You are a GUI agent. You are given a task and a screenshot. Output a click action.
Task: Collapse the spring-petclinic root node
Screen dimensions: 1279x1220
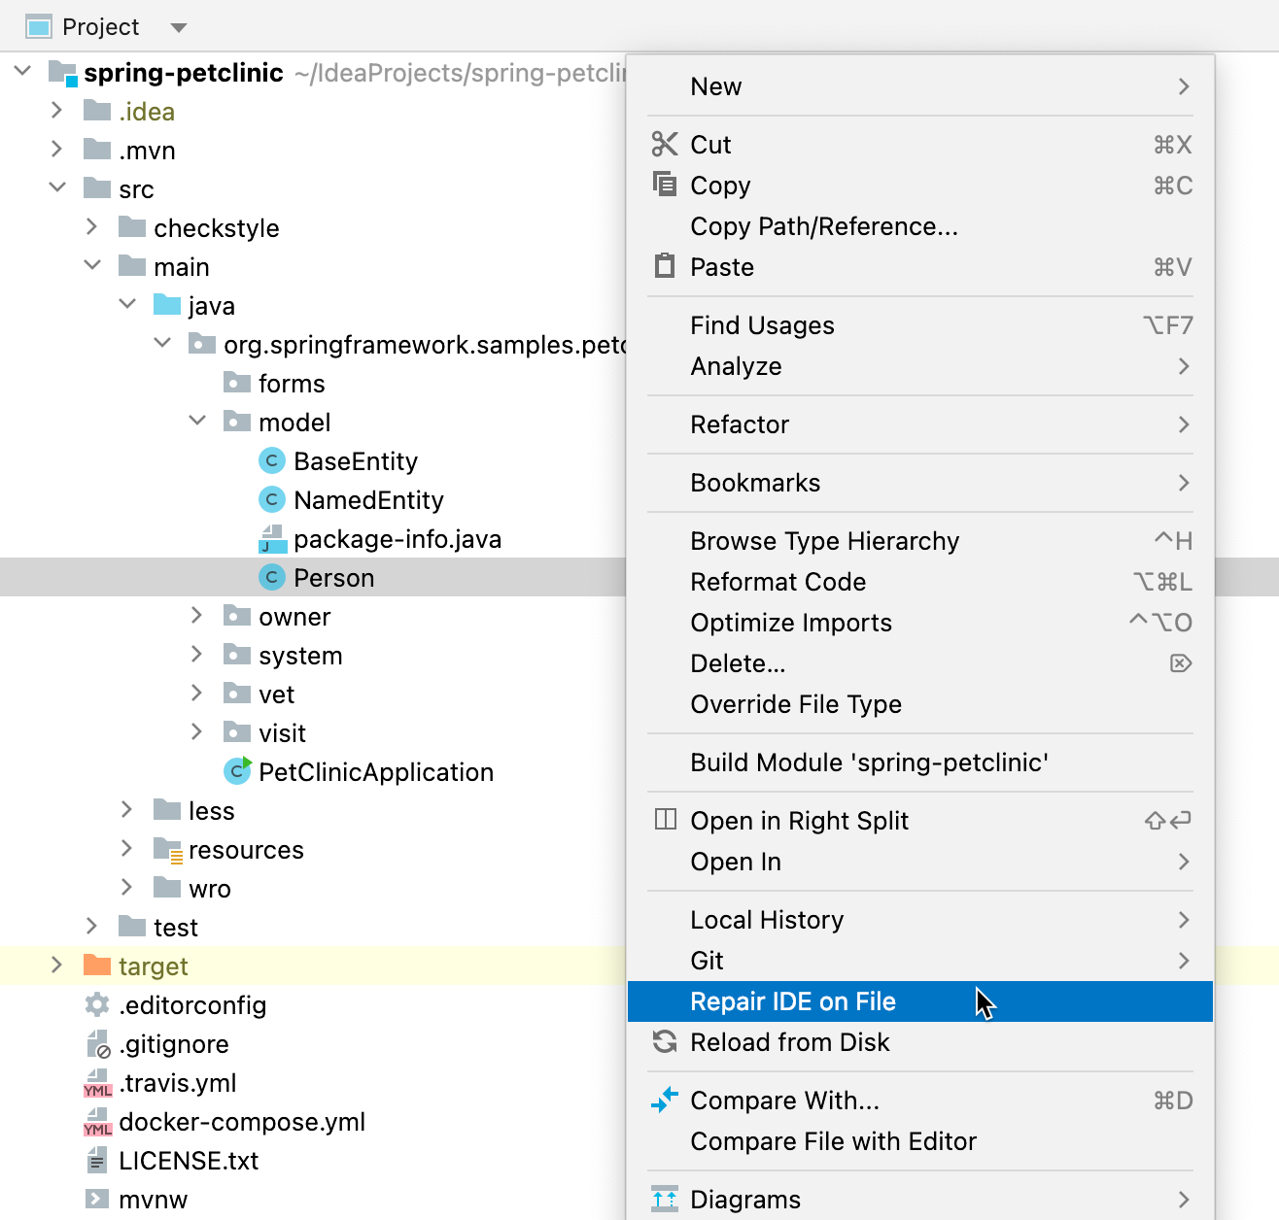pyautogui.click(x=23, y=71)
